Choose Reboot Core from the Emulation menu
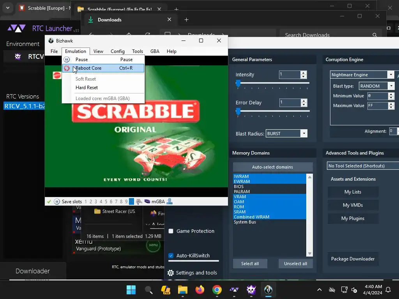 pyautogui.click(x=103, y=68)
